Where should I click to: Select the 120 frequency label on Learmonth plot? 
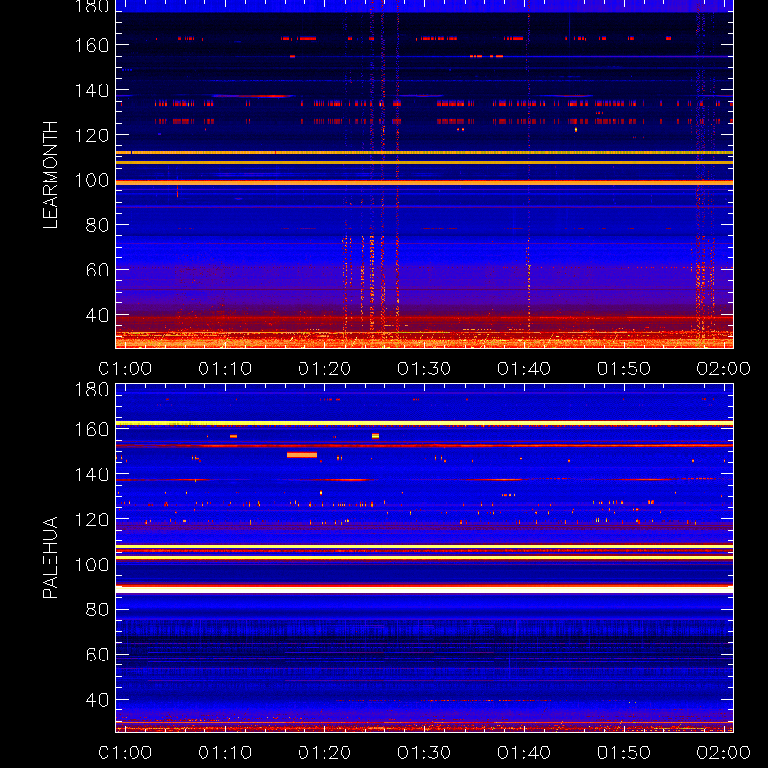(91, 135)
